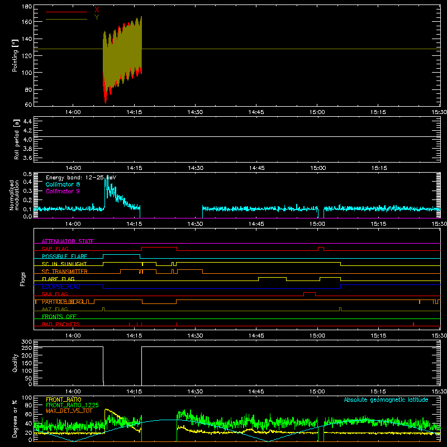Click the FRONT_RATIO_1225 legend text
Image resolution: width=447 pixels, height=447 pixels.
[x=72, y=405]
